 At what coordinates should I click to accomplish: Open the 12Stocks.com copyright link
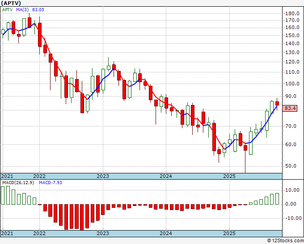(x=285, y=241)
